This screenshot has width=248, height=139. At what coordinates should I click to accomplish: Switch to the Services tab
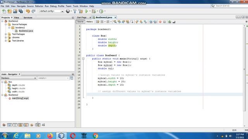(x=28, y=17)
